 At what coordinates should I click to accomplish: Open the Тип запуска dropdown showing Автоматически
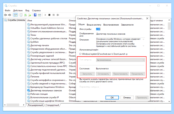(121, 60)
